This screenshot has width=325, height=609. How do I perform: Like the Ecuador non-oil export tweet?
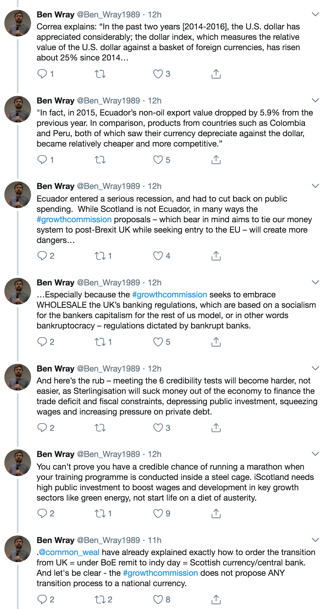(x=158, y=160)
